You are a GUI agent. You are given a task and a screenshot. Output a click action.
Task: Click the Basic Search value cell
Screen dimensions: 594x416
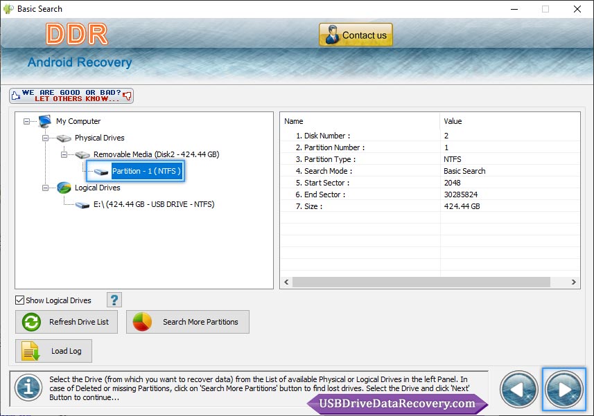click(x=464, y=170)
